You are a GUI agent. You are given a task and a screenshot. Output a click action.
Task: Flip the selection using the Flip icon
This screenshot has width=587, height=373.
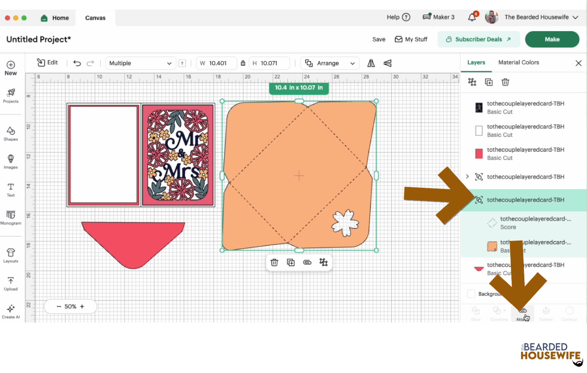click(371, 63)
